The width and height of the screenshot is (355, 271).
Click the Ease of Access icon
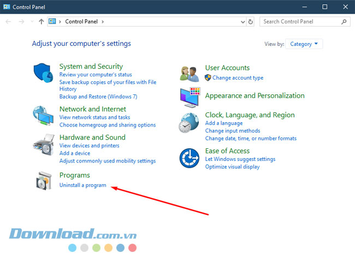coord(189,158)
